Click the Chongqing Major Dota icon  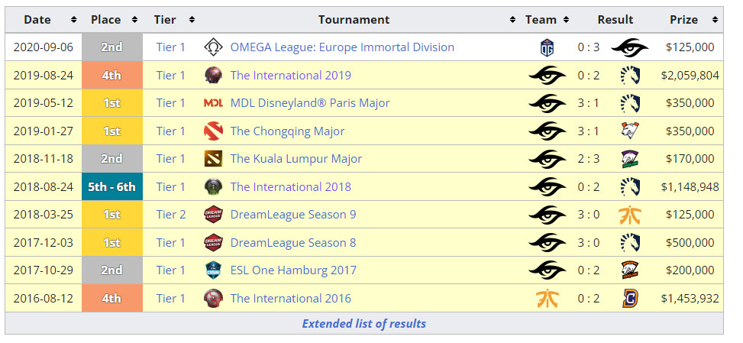pyautogui.click(x=213, y=131)
